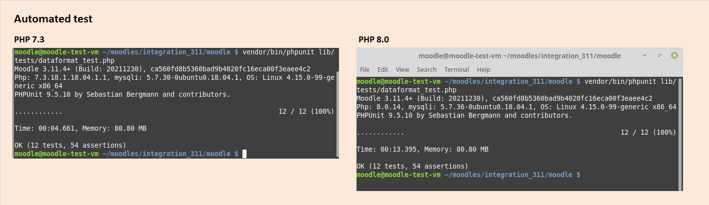Open the Edit menu
This screenshot has width=709, height=205.
(x=382, y=70)
